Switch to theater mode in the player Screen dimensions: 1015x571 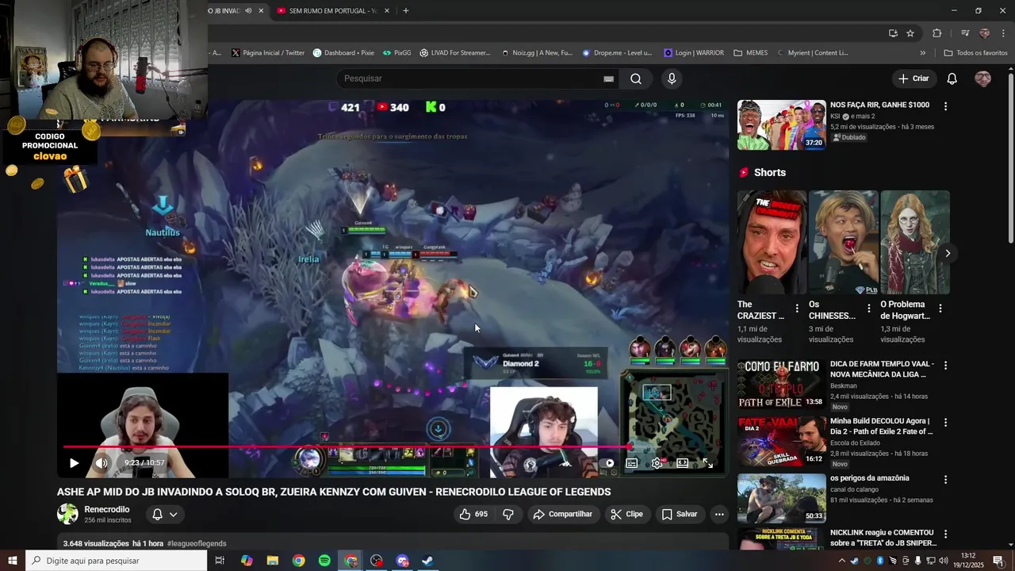(x=683, y=463)
